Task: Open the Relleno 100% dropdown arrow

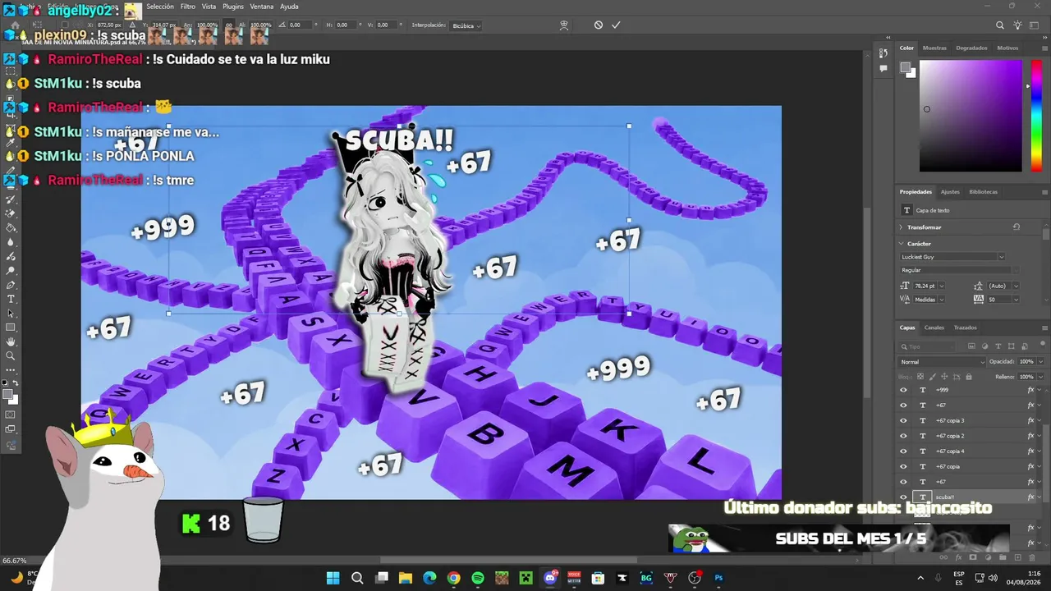Action: 1040,377
